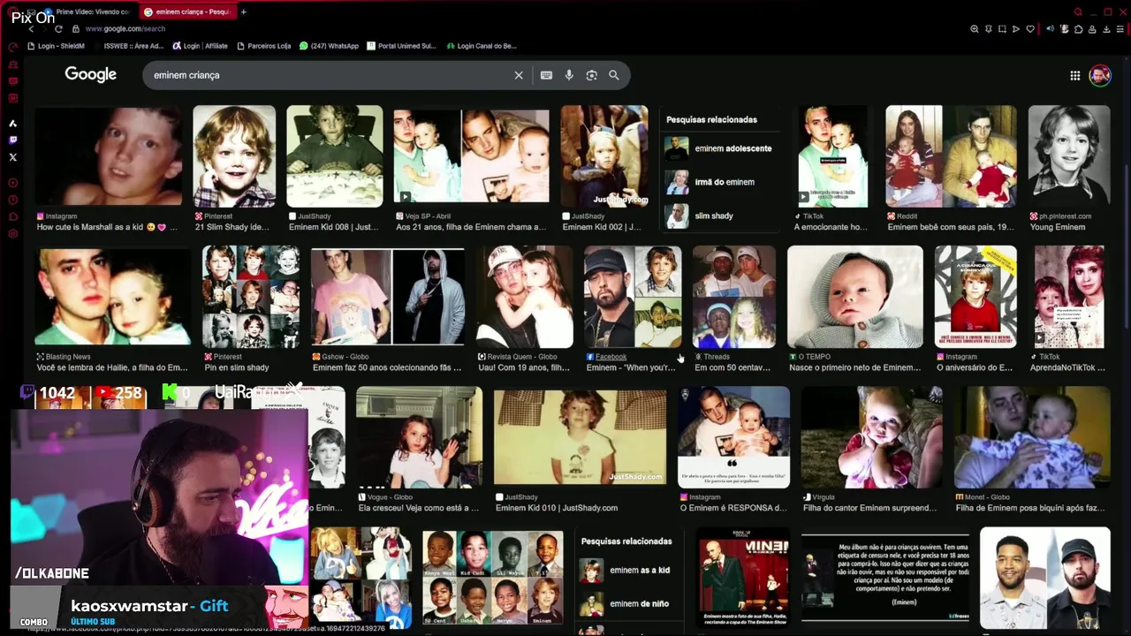Go to Google home via logo
This screenshot has height=636, width=1131.
tap(90, 74)
